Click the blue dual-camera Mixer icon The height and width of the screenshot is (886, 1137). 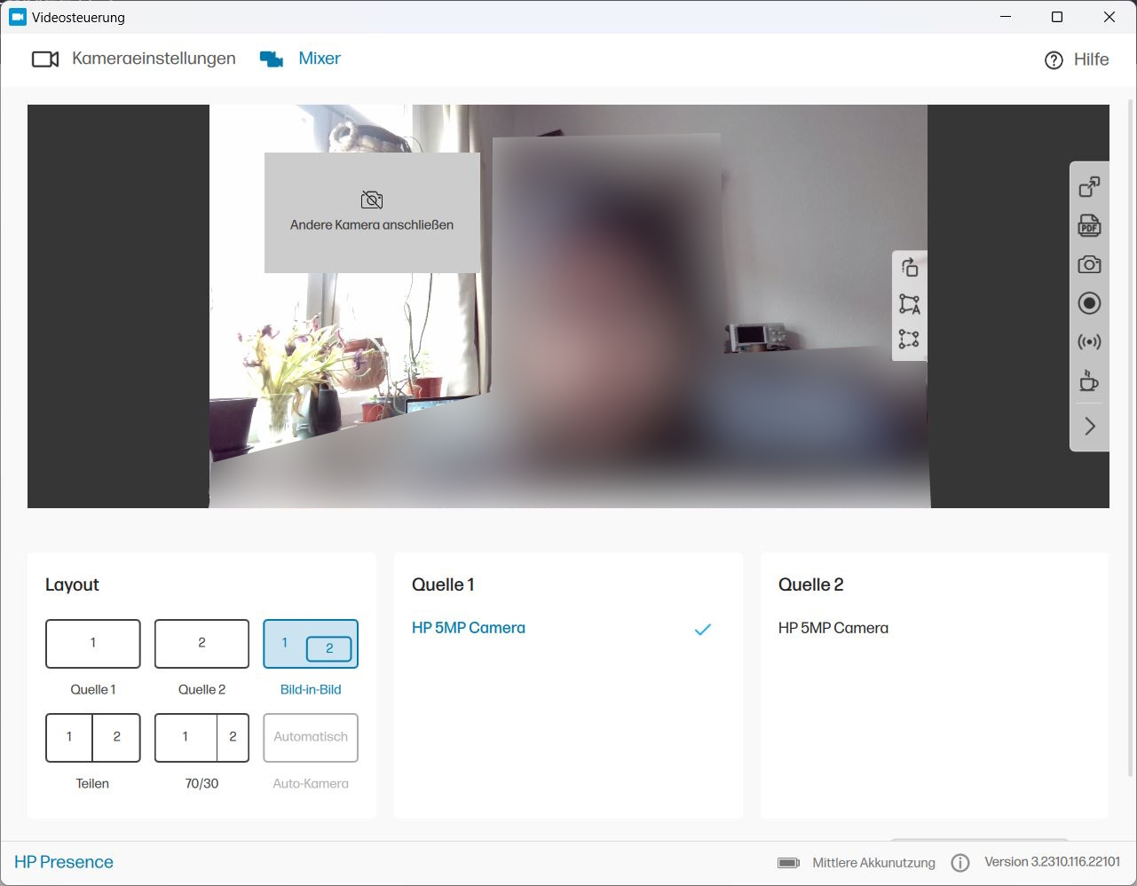(272, 59)
